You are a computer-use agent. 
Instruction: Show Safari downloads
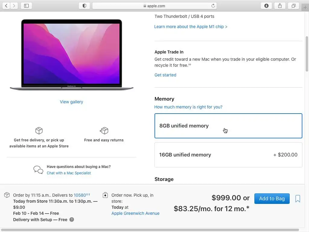pyautogui.click(x=266, y=6)
